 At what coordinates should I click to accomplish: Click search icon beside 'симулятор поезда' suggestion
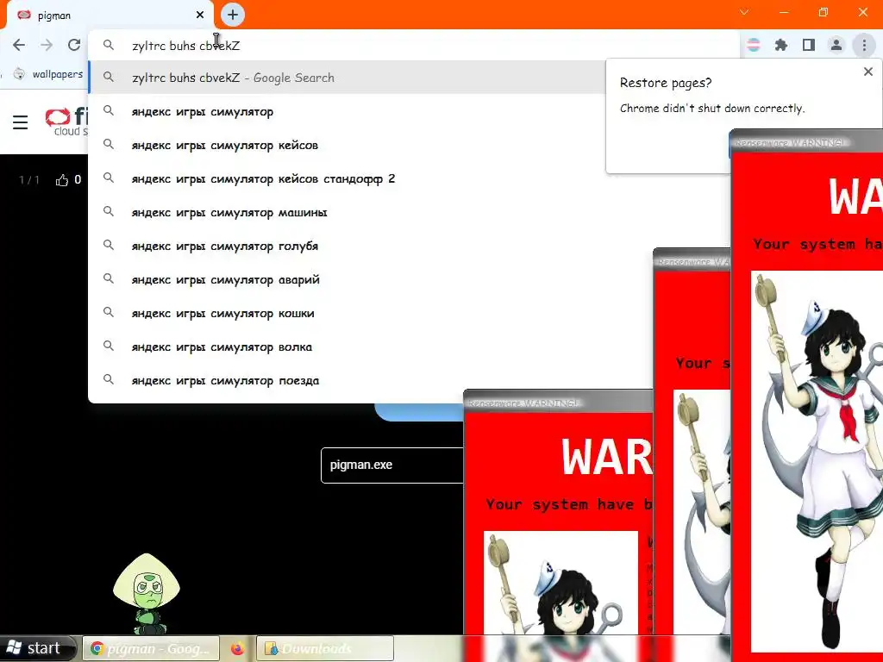pos(109,380)
